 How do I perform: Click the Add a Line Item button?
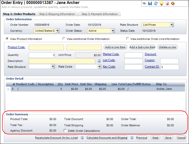115,47
